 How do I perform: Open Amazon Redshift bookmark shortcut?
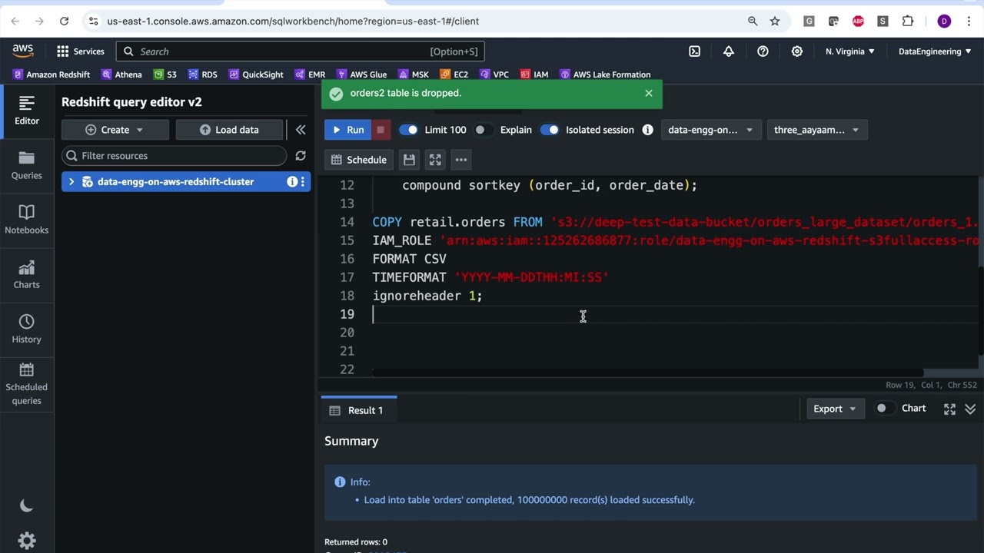pos(52,75)
